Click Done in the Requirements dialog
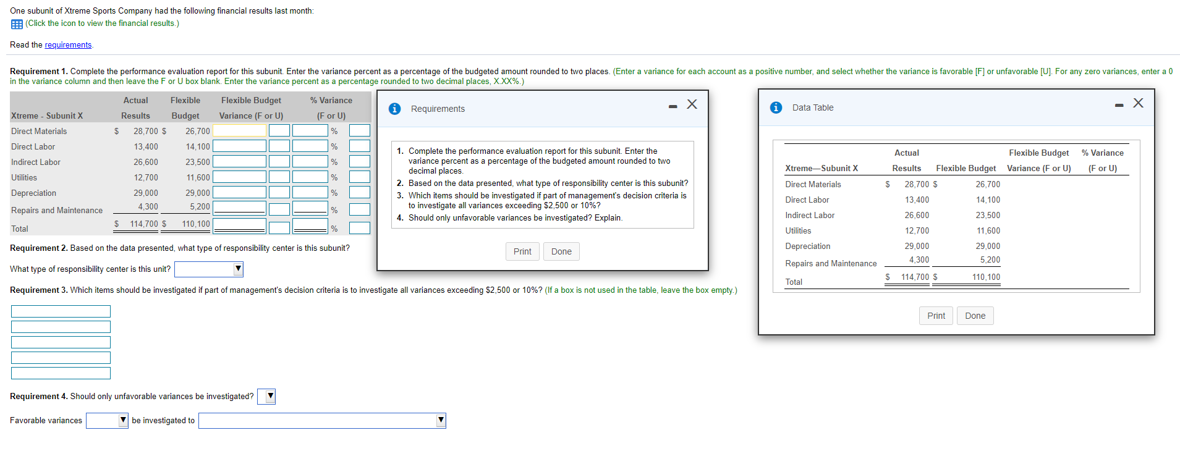The width and height of the screenshot is (1180, 451). point(561,251)
